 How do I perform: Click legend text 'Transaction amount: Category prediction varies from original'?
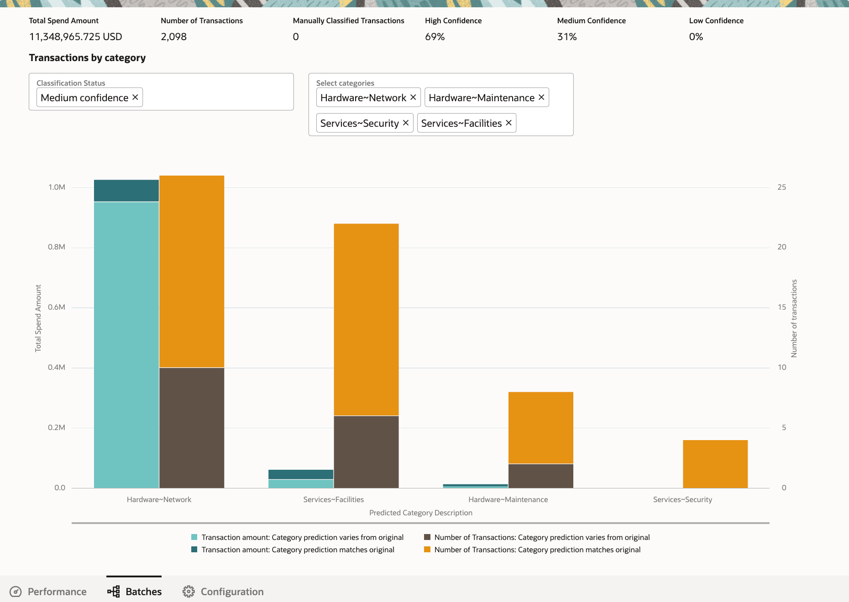pos(303,537)
